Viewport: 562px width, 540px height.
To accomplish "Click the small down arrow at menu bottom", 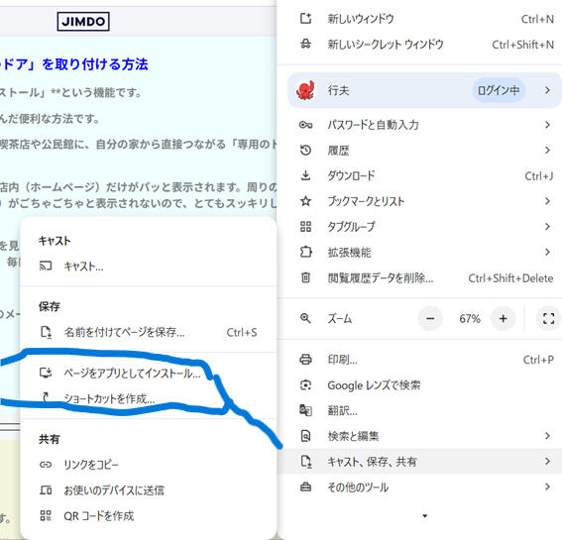I will click(425, 515).
